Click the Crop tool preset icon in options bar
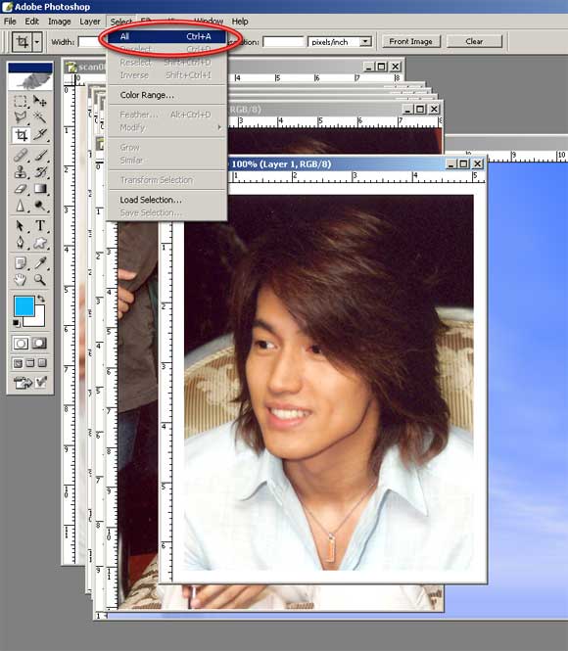 click(23, 42)
